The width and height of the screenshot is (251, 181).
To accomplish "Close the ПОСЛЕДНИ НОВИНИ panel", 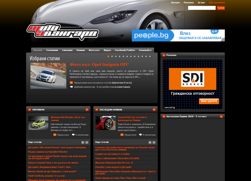I will coord(154,110).
